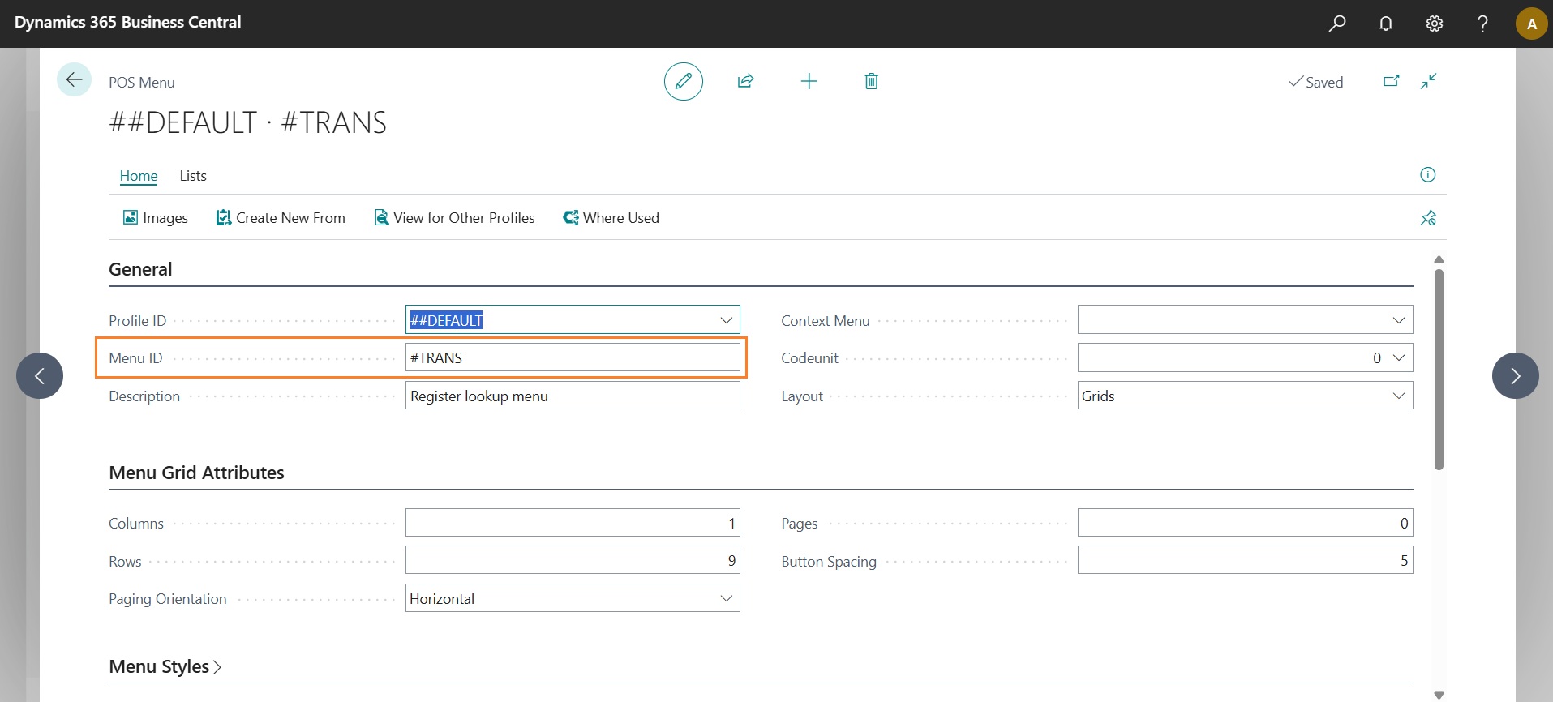The image size is (1553, 702).
Task: Select the Home tab
Action: click(x=139, y=176)
